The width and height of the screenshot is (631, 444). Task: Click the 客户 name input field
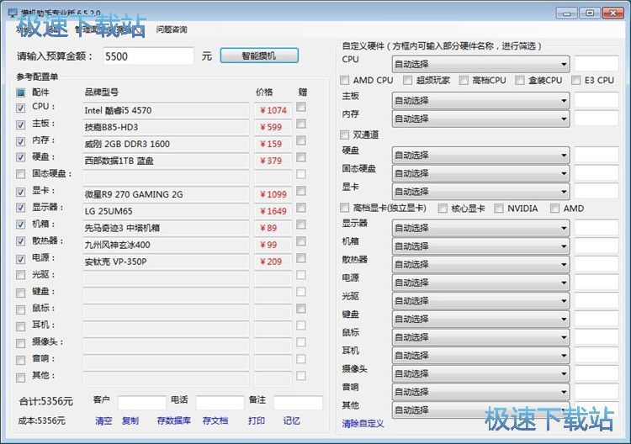pyautogui.click(x=142, y=402)
